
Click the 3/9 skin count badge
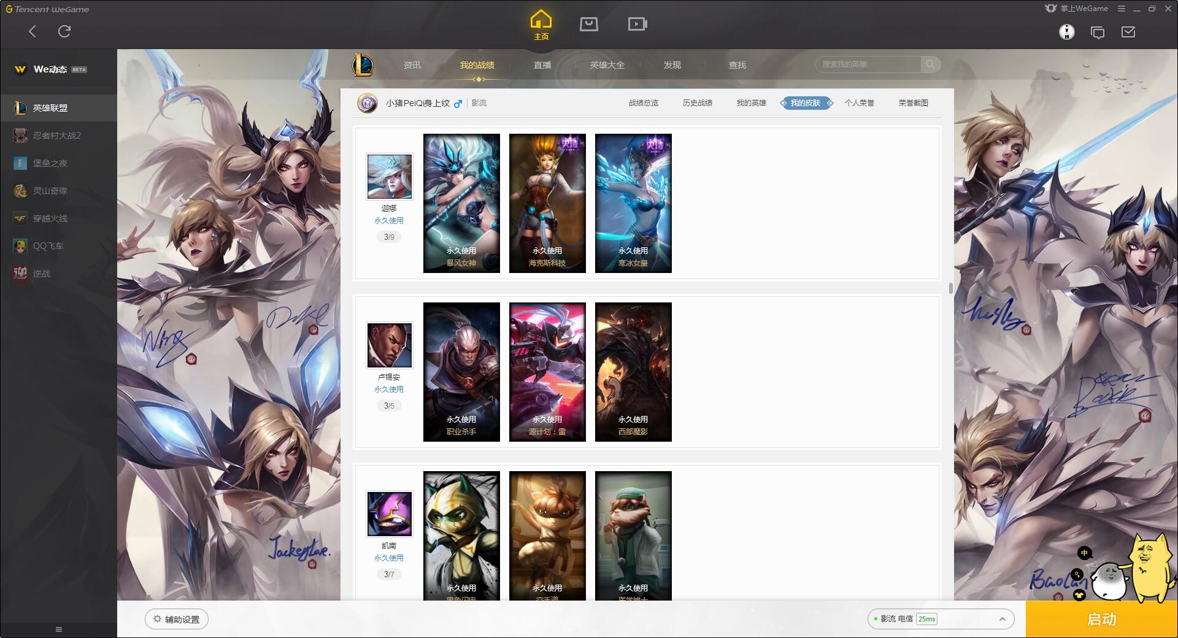tap(389, 237)
